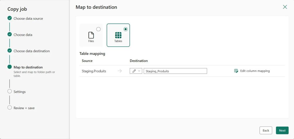Click the Source column header
Screen dimensions: 294x139
point(87,61)
